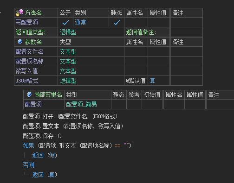Click the 类别 value 通常
Screen dimensions: 234x183
tap(80, 22)
